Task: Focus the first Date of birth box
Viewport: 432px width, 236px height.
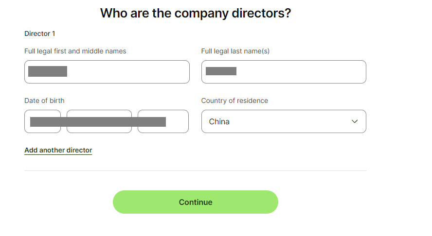Action: click(42, 121)
